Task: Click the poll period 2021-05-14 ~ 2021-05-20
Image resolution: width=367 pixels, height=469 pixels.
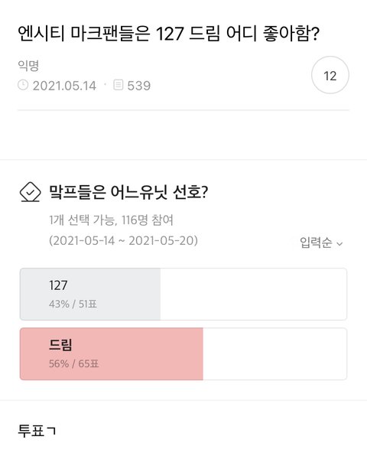Action: click(123, 240)
